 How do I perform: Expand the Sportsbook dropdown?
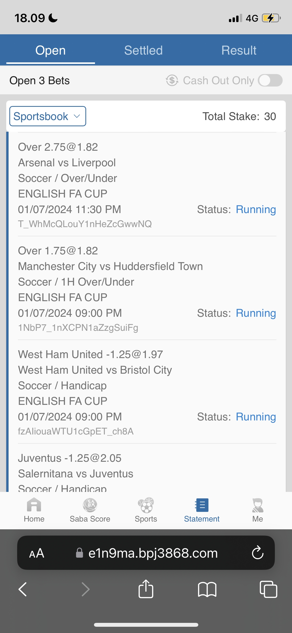tap(48, 116)
